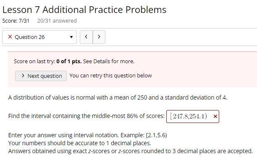
Task: Click the interval answer input field
Action: (193, 117)
